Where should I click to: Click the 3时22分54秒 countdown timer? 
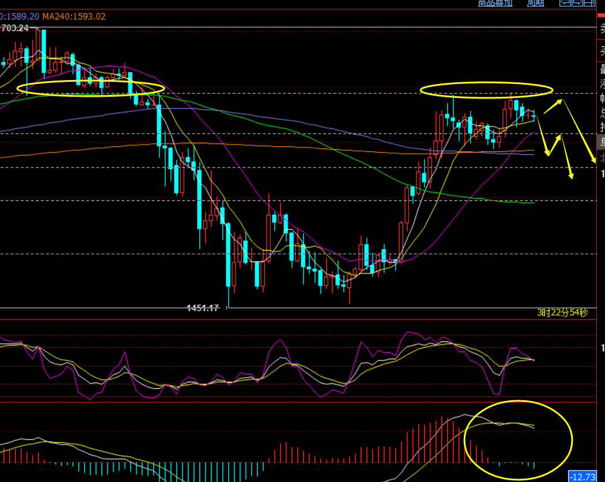coord(562,313)
